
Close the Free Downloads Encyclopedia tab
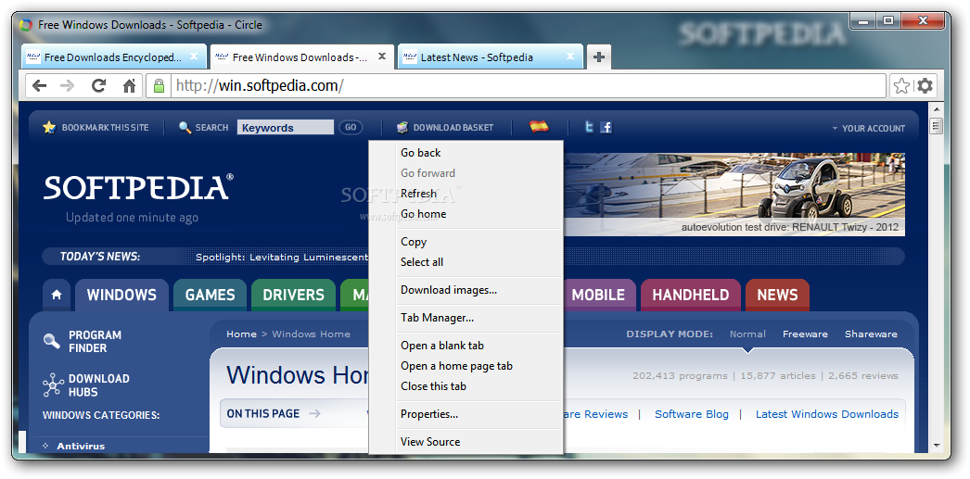click(194, 57)
